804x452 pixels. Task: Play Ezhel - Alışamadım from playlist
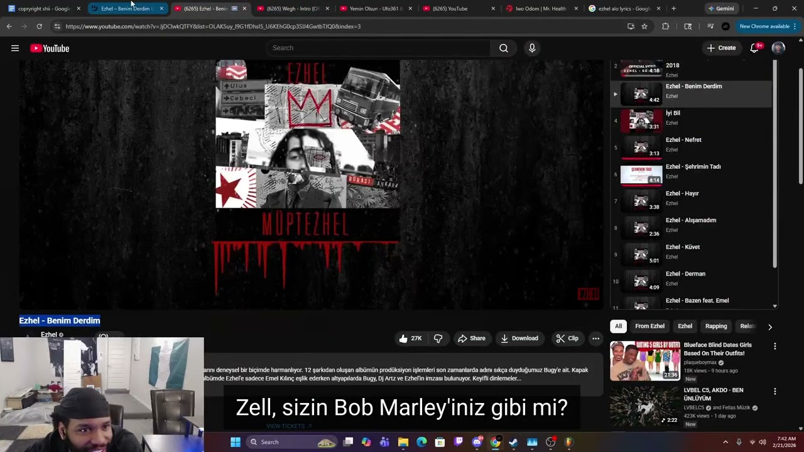[691, 228]
